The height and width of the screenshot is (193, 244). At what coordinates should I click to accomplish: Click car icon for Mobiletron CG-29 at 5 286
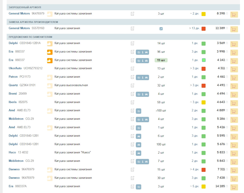point(146,120)
